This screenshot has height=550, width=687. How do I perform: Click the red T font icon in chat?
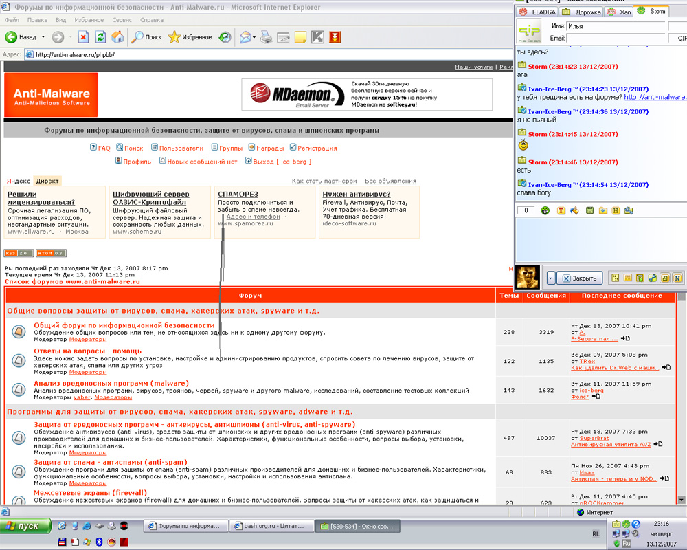click(561, 210)
